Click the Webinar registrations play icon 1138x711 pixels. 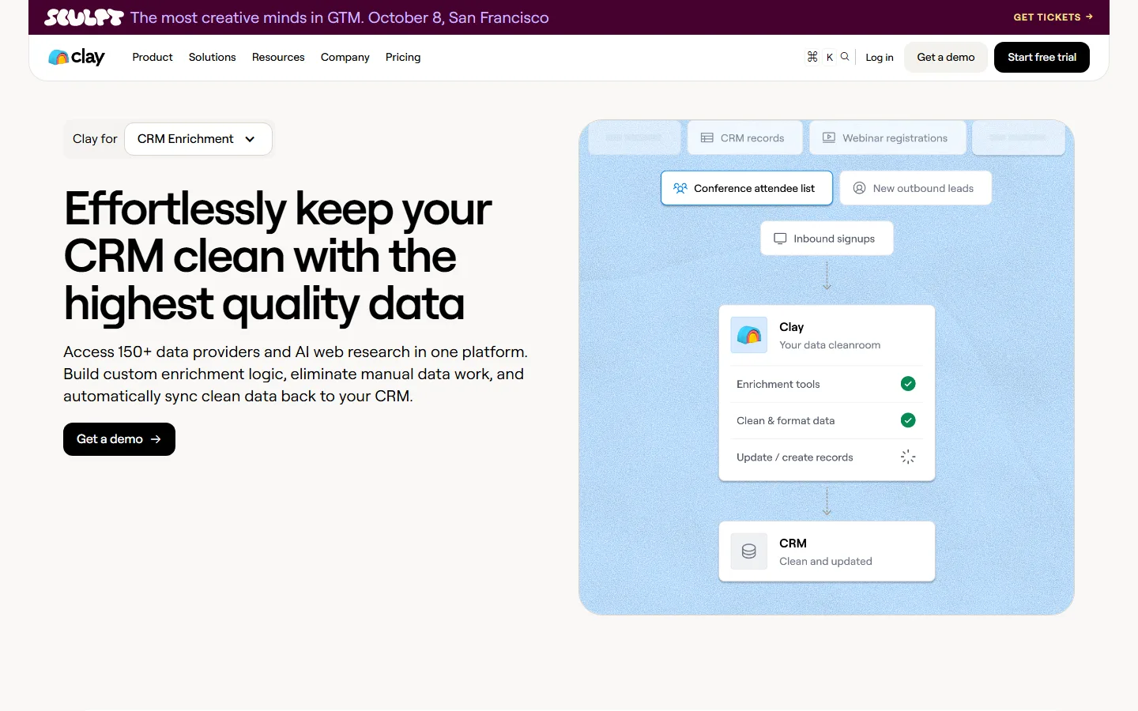tap(829, 137)
